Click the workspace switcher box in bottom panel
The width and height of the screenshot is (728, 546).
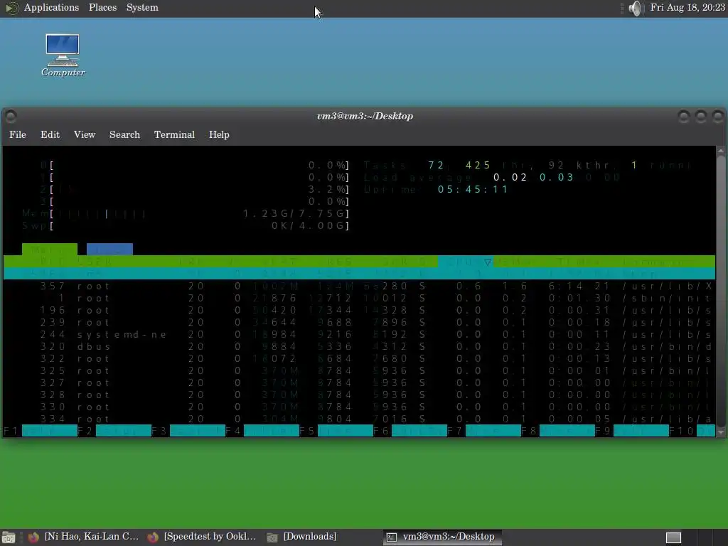pyautogui.click(x=674, y=537)
